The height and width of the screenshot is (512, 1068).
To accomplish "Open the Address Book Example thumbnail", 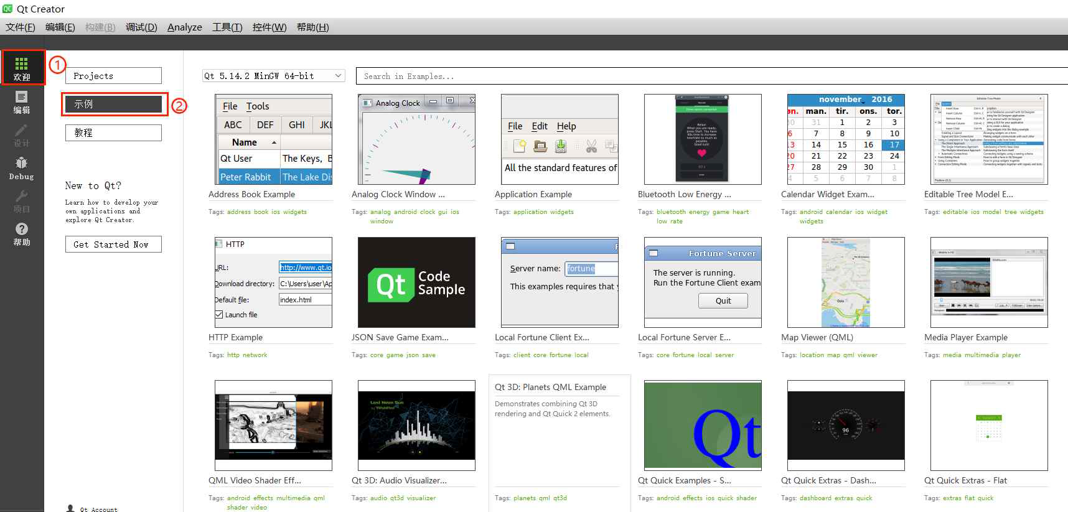I will tap(273, 139).
